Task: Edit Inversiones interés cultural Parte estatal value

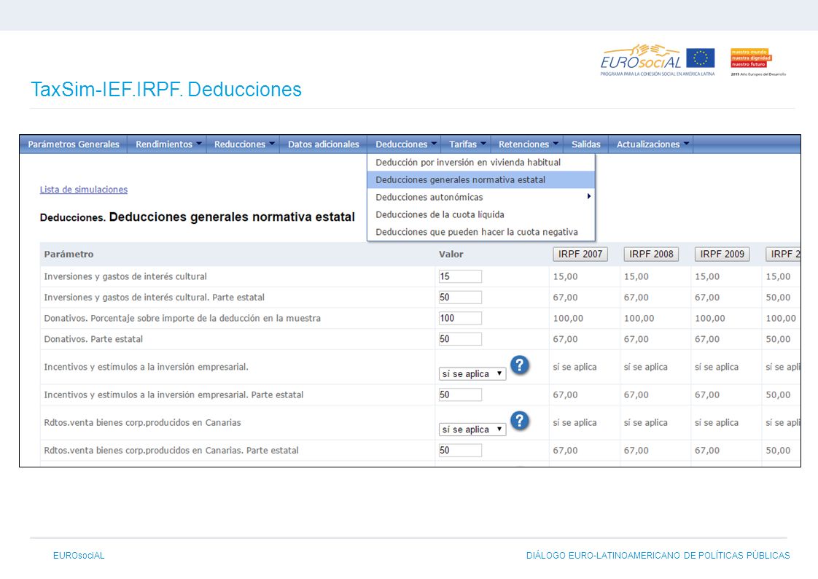Action: click(460, 298)
